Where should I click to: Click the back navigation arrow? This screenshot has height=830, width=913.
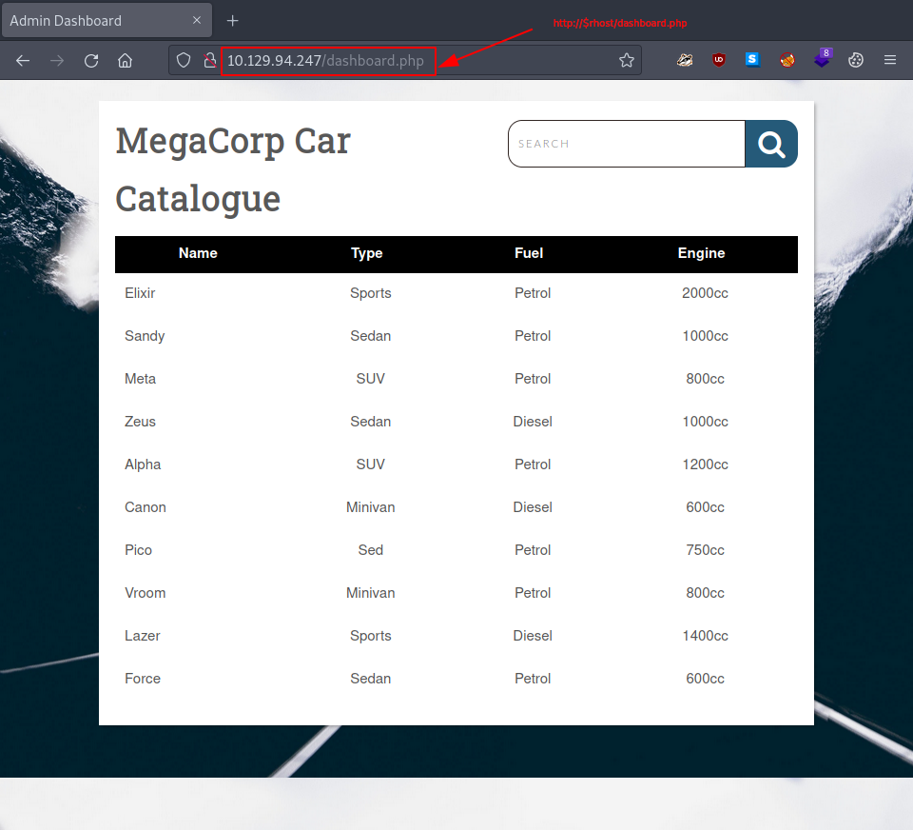(x=23, y=60)
